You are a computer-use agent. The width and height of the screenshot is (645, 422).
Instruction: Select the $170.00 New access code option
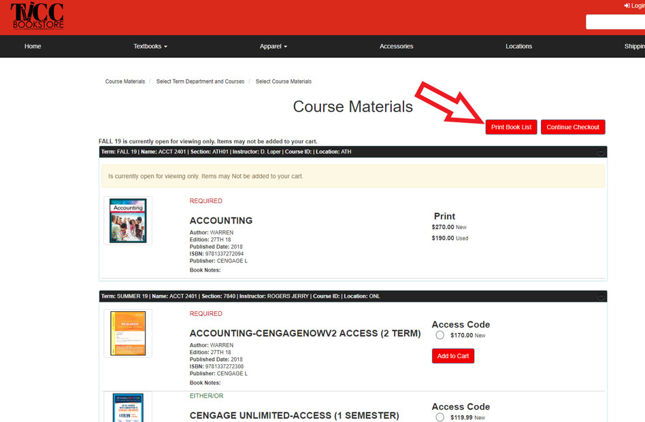point(440,335)
